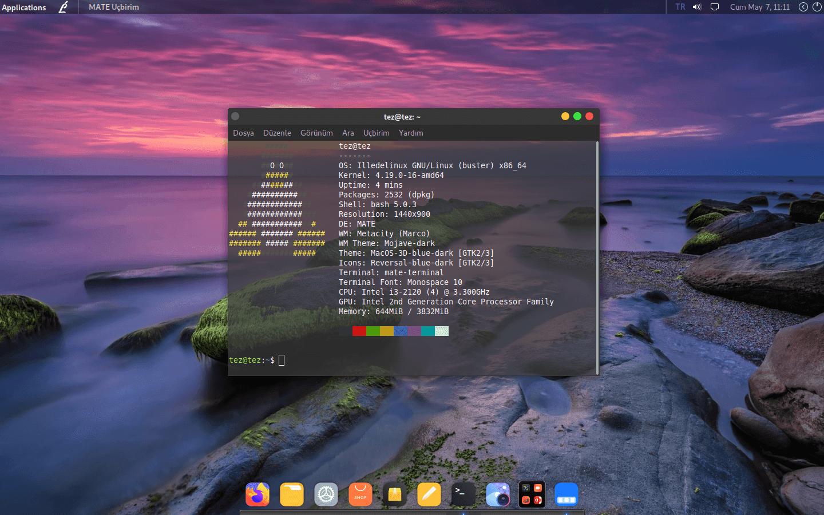Open the settings gear icon in the dock
This screenshot has height=515, width=824.
pos(326,494)
